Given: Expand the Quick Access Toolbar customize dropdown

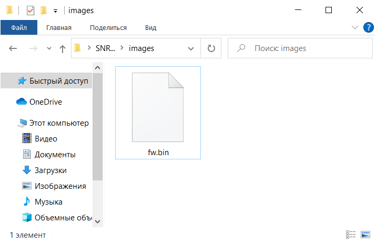Looking at the screenshot, I should pyautogui.click(x=55, y=11).
